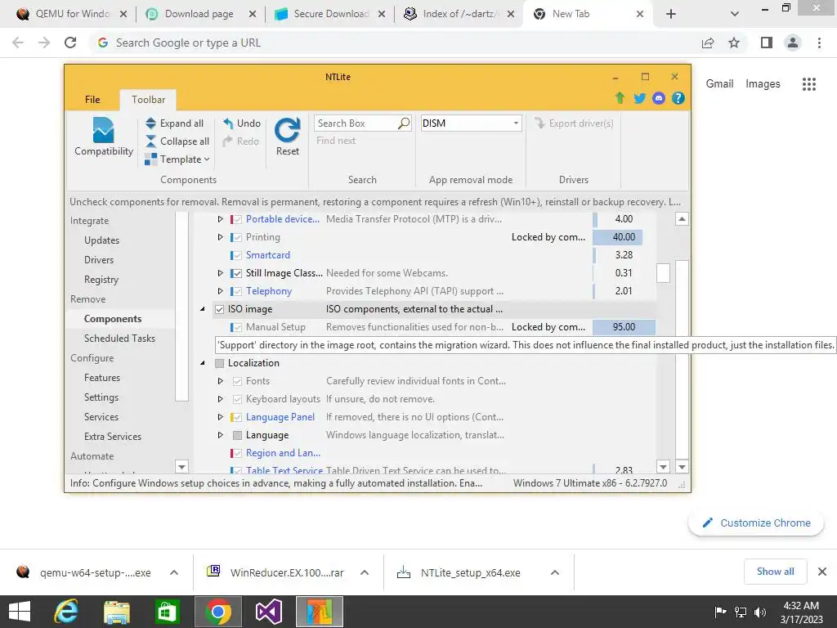Collapse the ISO image group
This screenshot has width=837, height=628.
pos(203,309)
